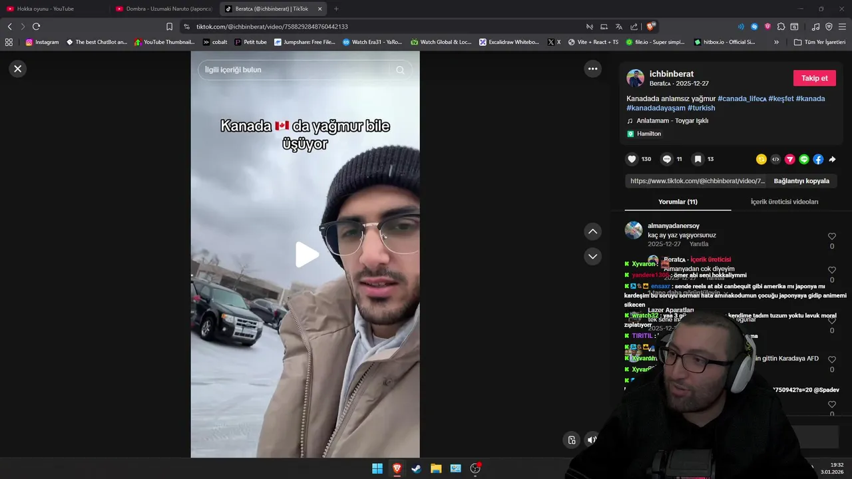This screenshot has width=852, height=479.
Task: Open the #kanada hashtag
Action: tap(810, 98)
